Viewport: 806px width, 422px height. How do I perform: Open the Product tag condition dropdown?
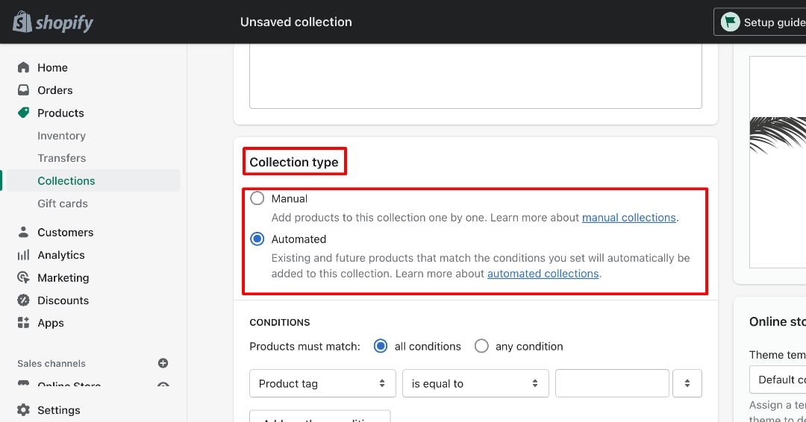pyautogui.click(x=322, y=383)
